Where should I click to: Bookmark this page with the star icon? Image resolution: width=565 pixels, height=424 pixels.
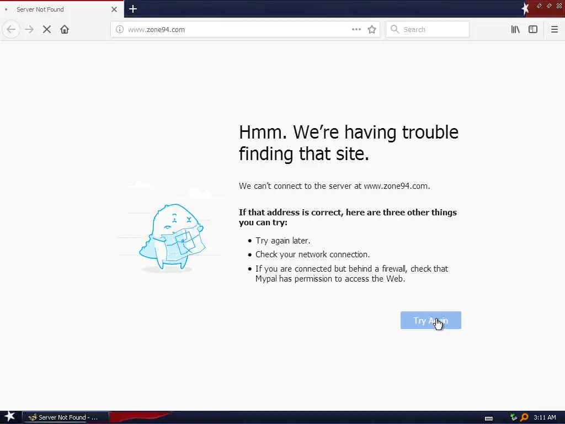[x=372, y=30]
